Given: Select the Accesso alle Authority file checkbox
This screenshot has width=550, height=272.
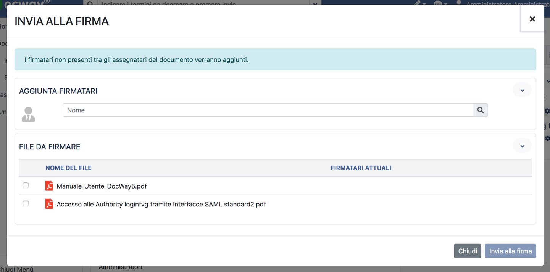Looking at the screenshot, I should click(26, 203).
